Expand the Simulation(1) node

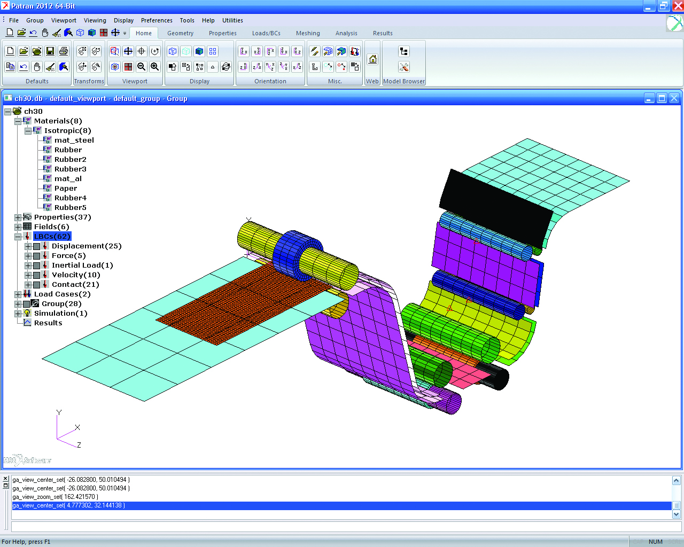tap(18, 314)
